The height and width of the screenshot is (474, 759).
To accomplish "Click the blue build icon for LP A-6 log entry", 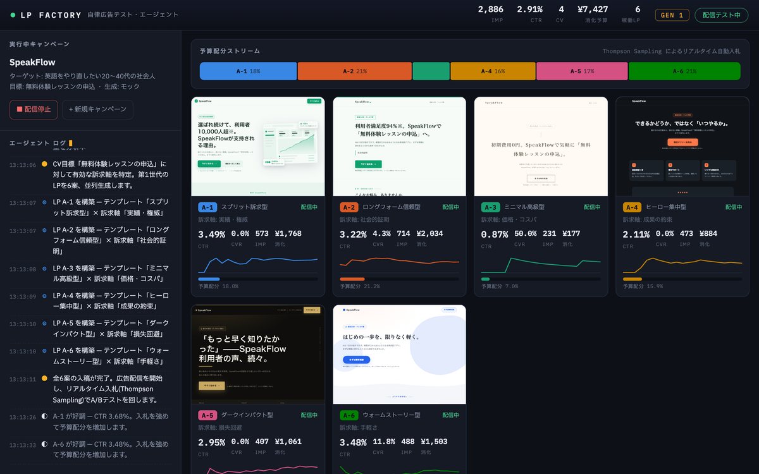I will 44,351.
